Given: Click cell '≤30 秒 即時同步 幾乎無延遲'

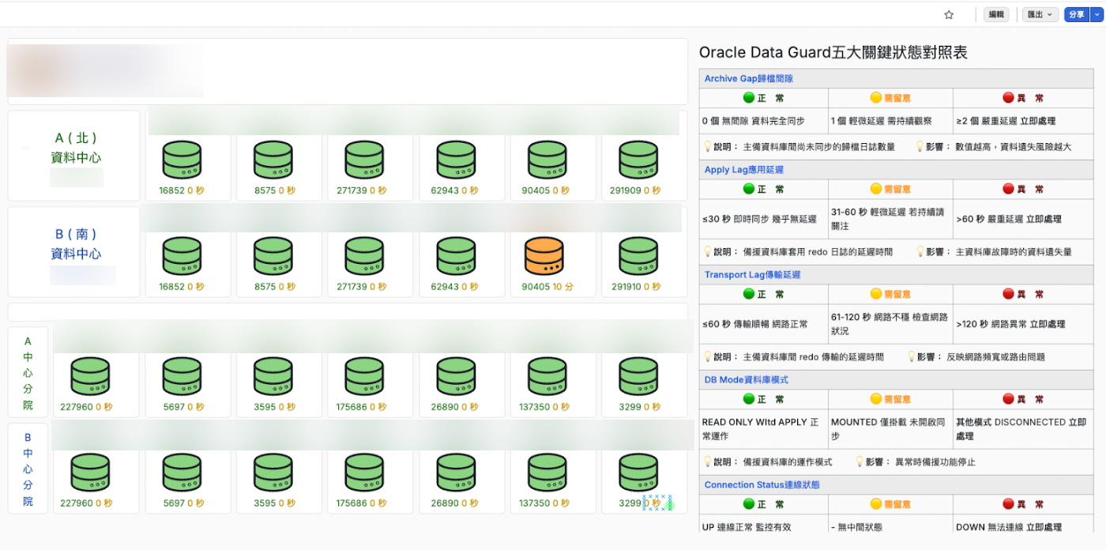Looking at the screenshot, I should click(764, 220).
